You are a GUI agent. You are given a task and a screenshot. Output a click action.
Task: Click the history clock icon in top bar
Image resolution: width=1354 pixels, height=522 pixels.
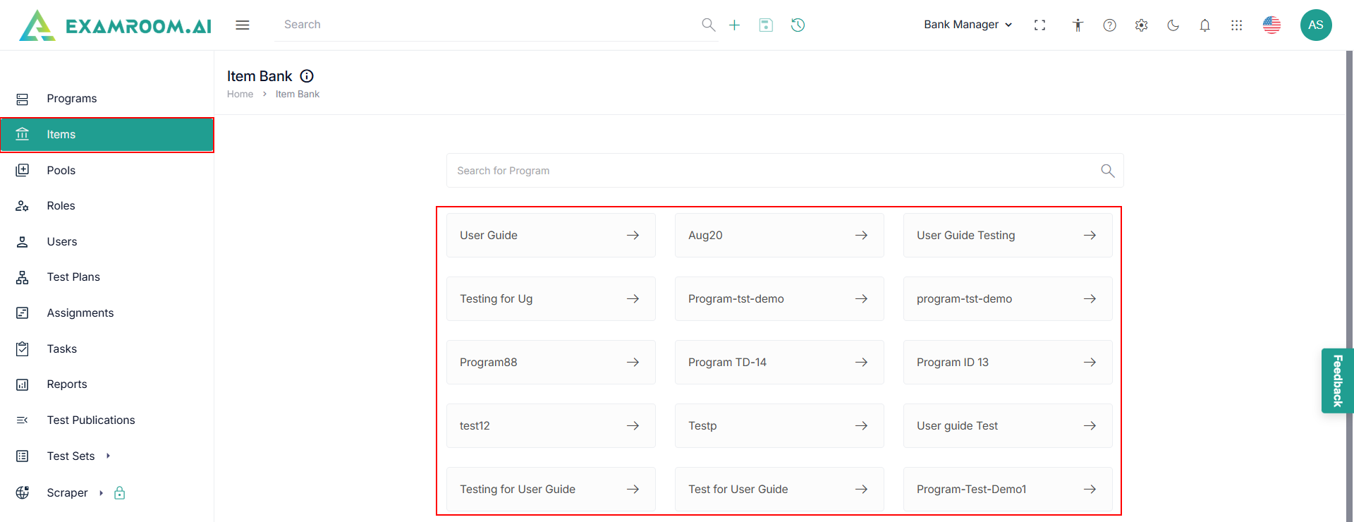[x=798, y=25]
